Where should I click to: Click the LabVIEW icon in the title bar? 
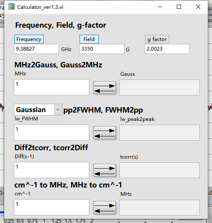coord(11,7)
